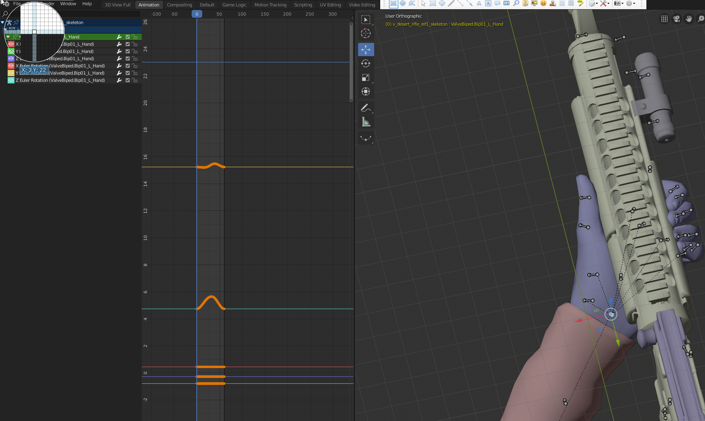The image size is (705, 421).
Task: Open the Help menu
Action: click(87, 4)
